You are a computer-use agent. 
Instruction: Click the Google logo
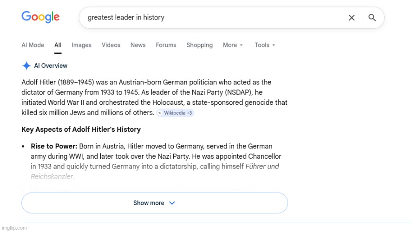[40, 17]
